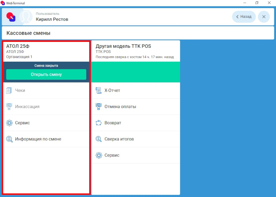Click the magnifier icon beside Сверка итогов

[x=99, y=139]
